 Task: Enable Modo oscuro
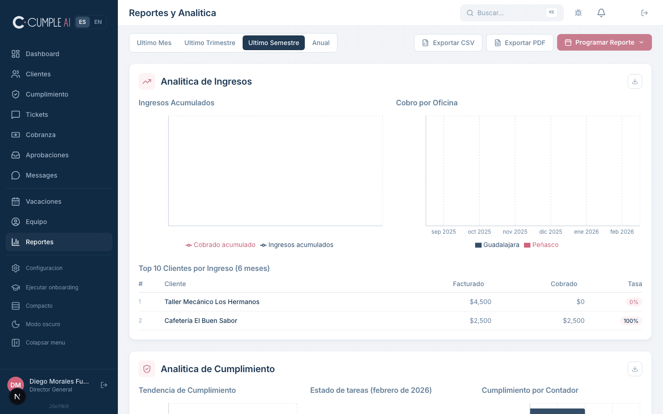click(x=43, y=324)
